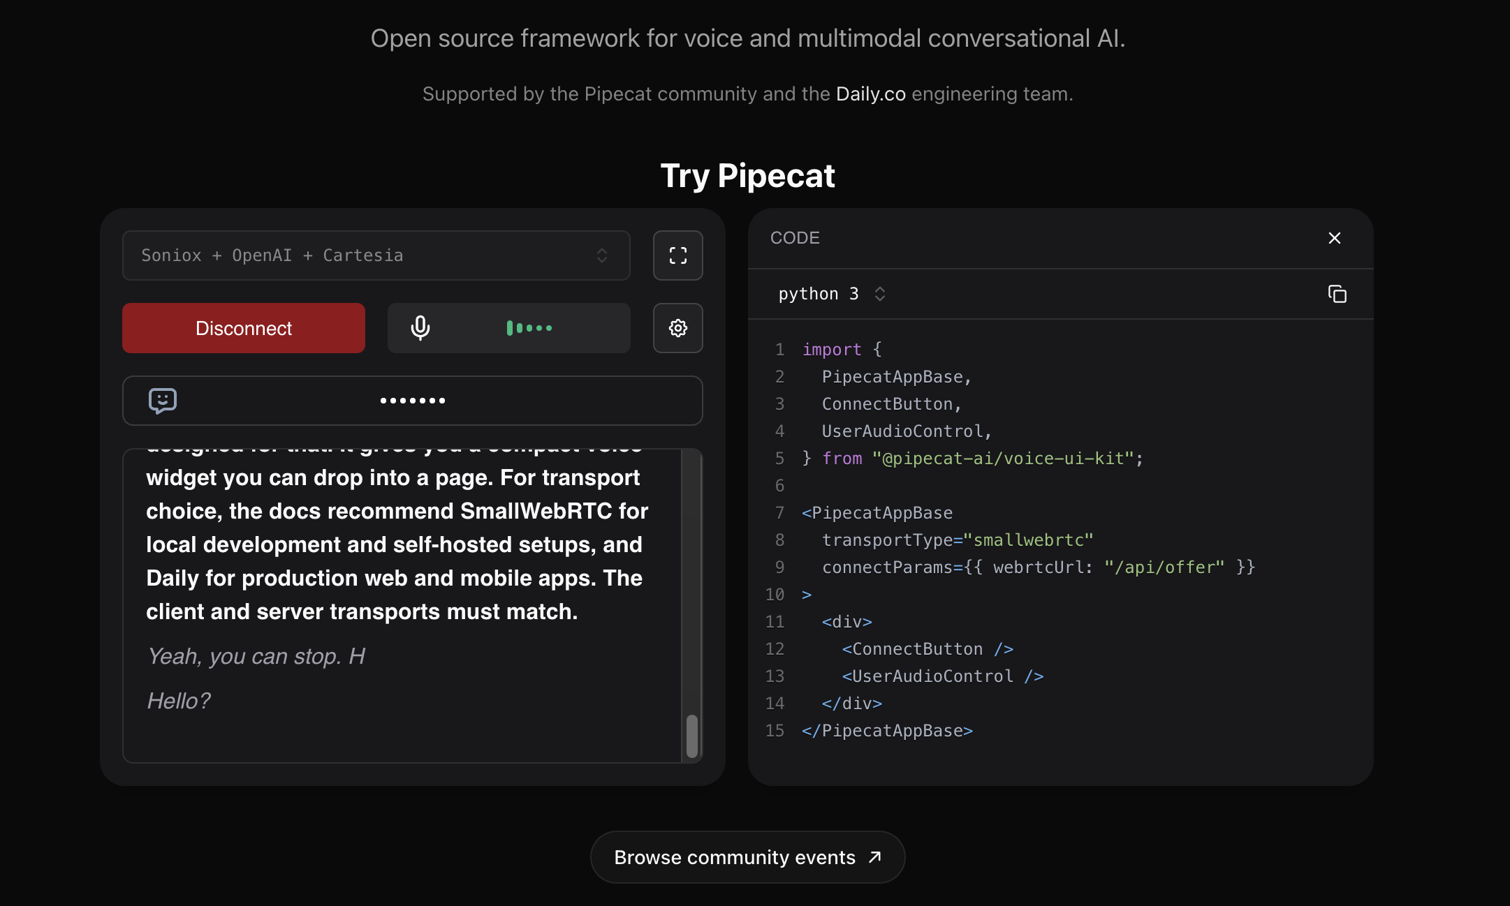Copy code with the copy icon
The height and width of the screenshot is (906, 1510).
click(x=1337, y=294)
